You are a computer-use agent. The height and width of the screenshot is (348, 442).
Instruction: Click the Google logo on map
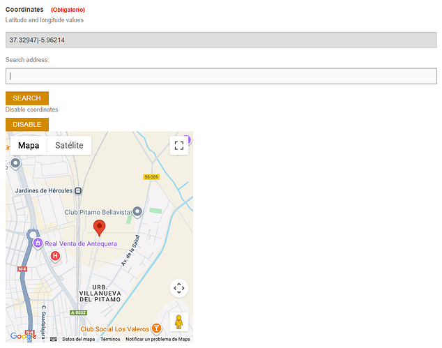[x=23, y=336]
